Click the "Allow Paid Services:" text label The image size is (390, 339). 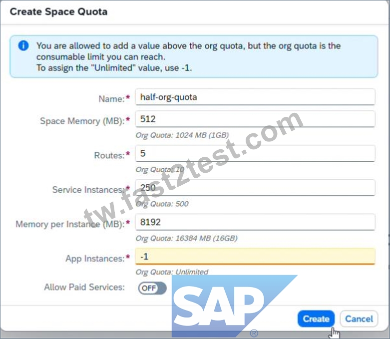tap(84, 287)
